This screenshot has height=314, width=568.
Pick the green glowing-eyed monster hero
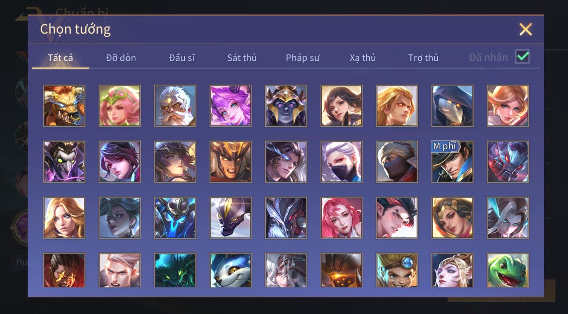click(175, 270)
